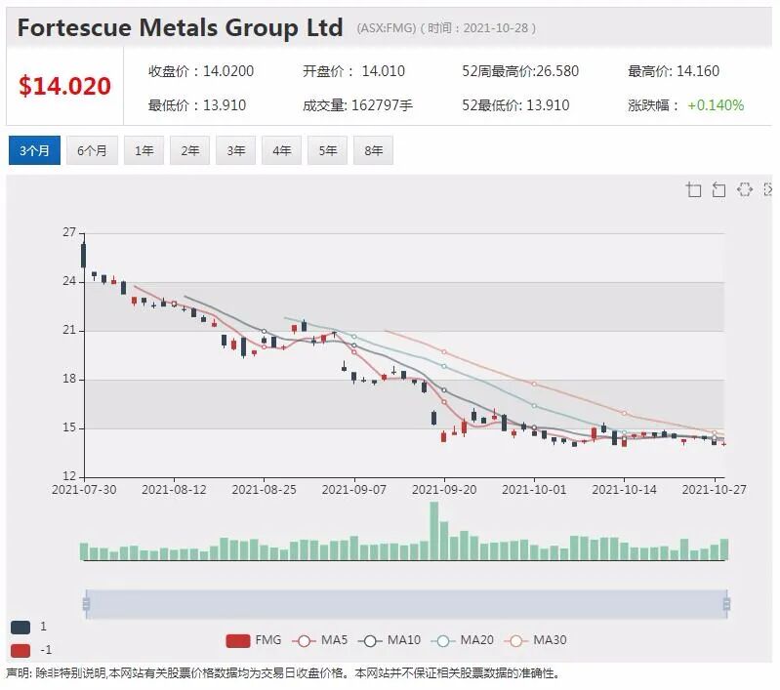Click the 开盘价: 14.010 value
This screenshot has height=690, width=780.
[x=353, y=71]
